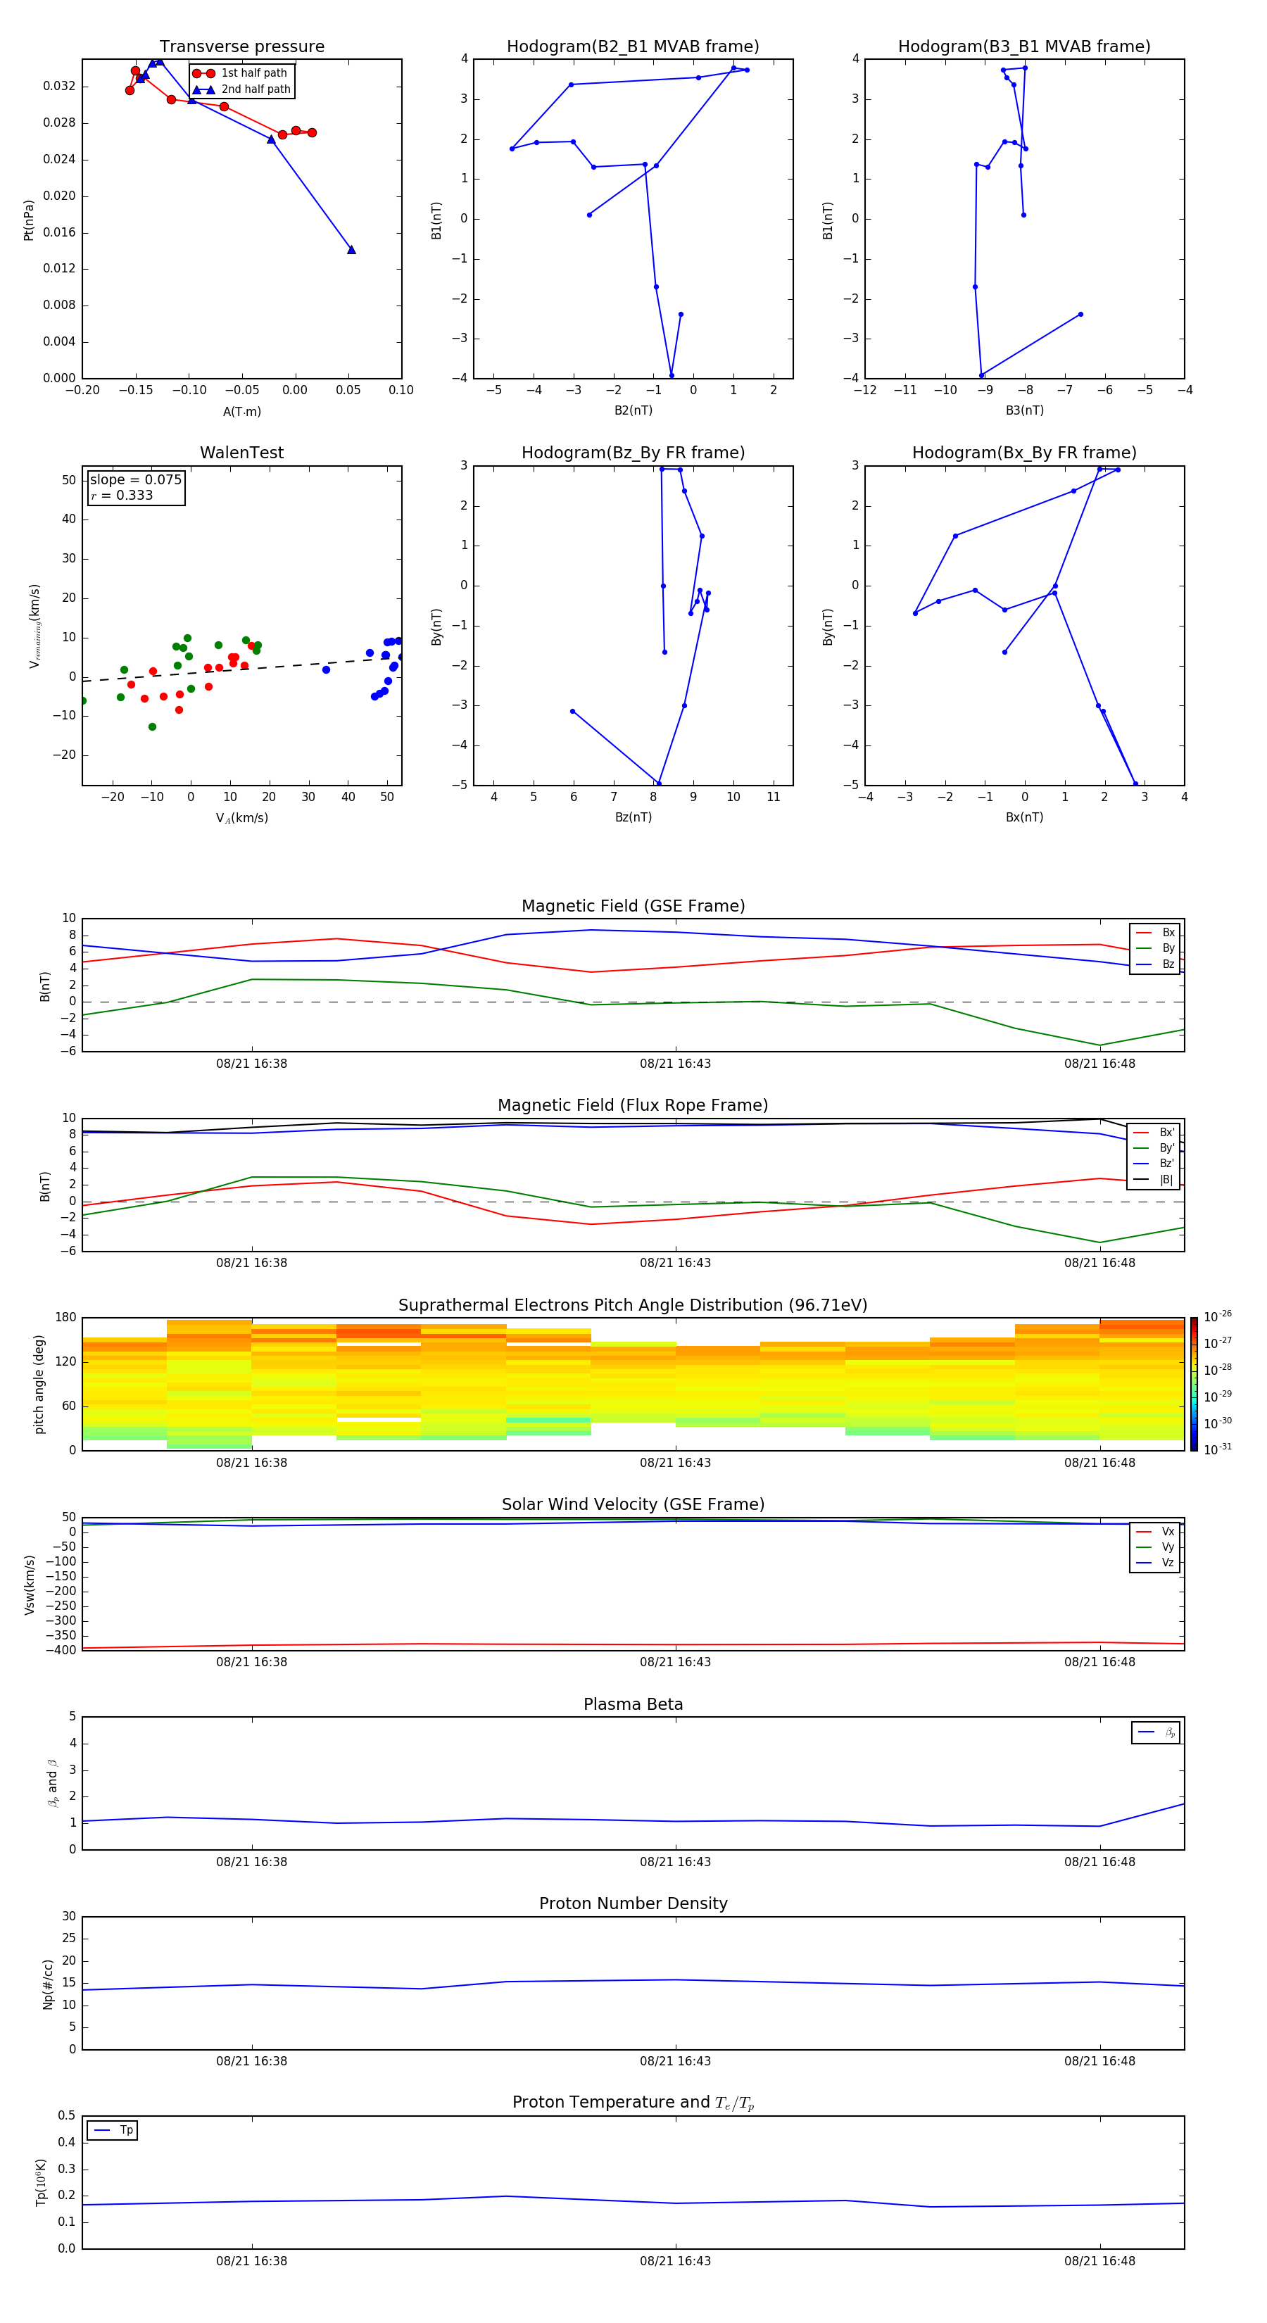The width and height of the screenshot is (1267, 2323).
Task: Select the "Tp" legend entry in Proton Temperature
Action: tap(113, 2131)
